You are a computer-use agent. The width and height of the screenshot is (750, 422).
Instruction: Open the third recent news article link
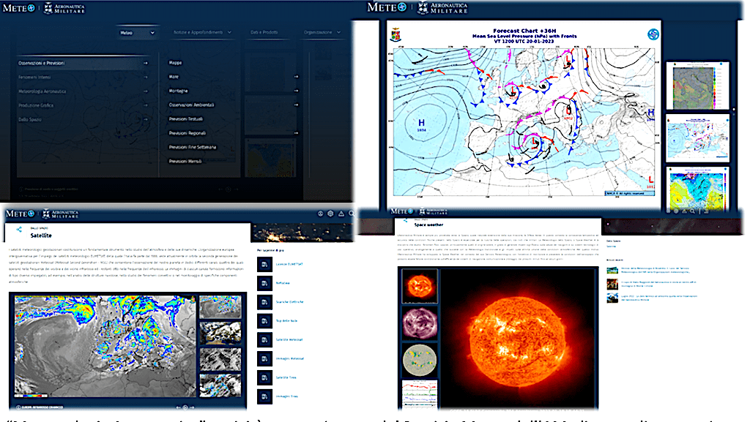659,298
